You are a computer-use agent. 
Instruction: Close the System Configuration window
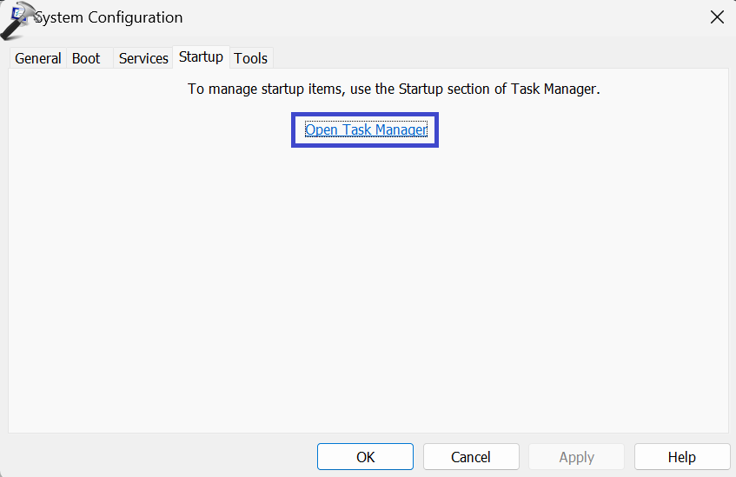tap(717, 17)
